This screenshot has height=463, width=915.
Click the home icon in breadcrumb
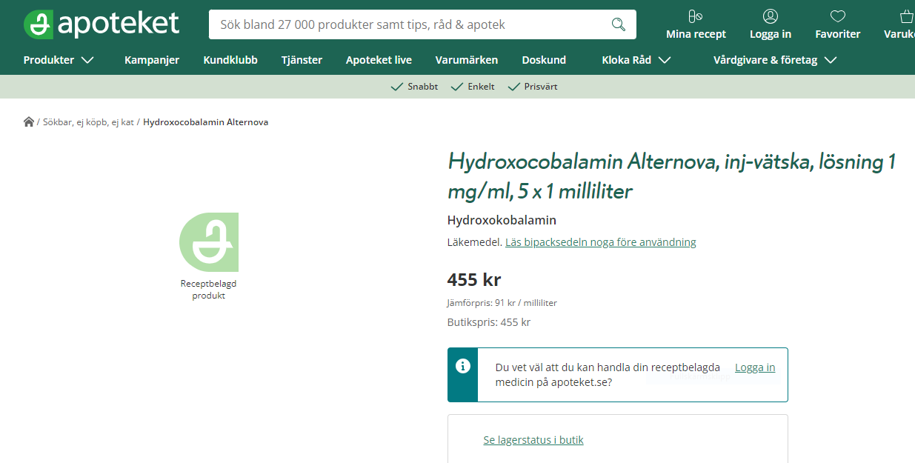pos(29,121)
